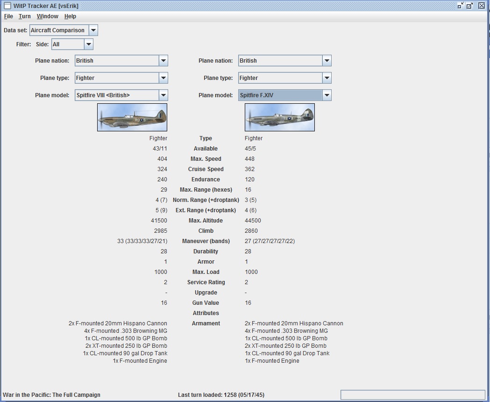Expand Spitfire F.XIV plane model dropdown arrow

[327, 95]
